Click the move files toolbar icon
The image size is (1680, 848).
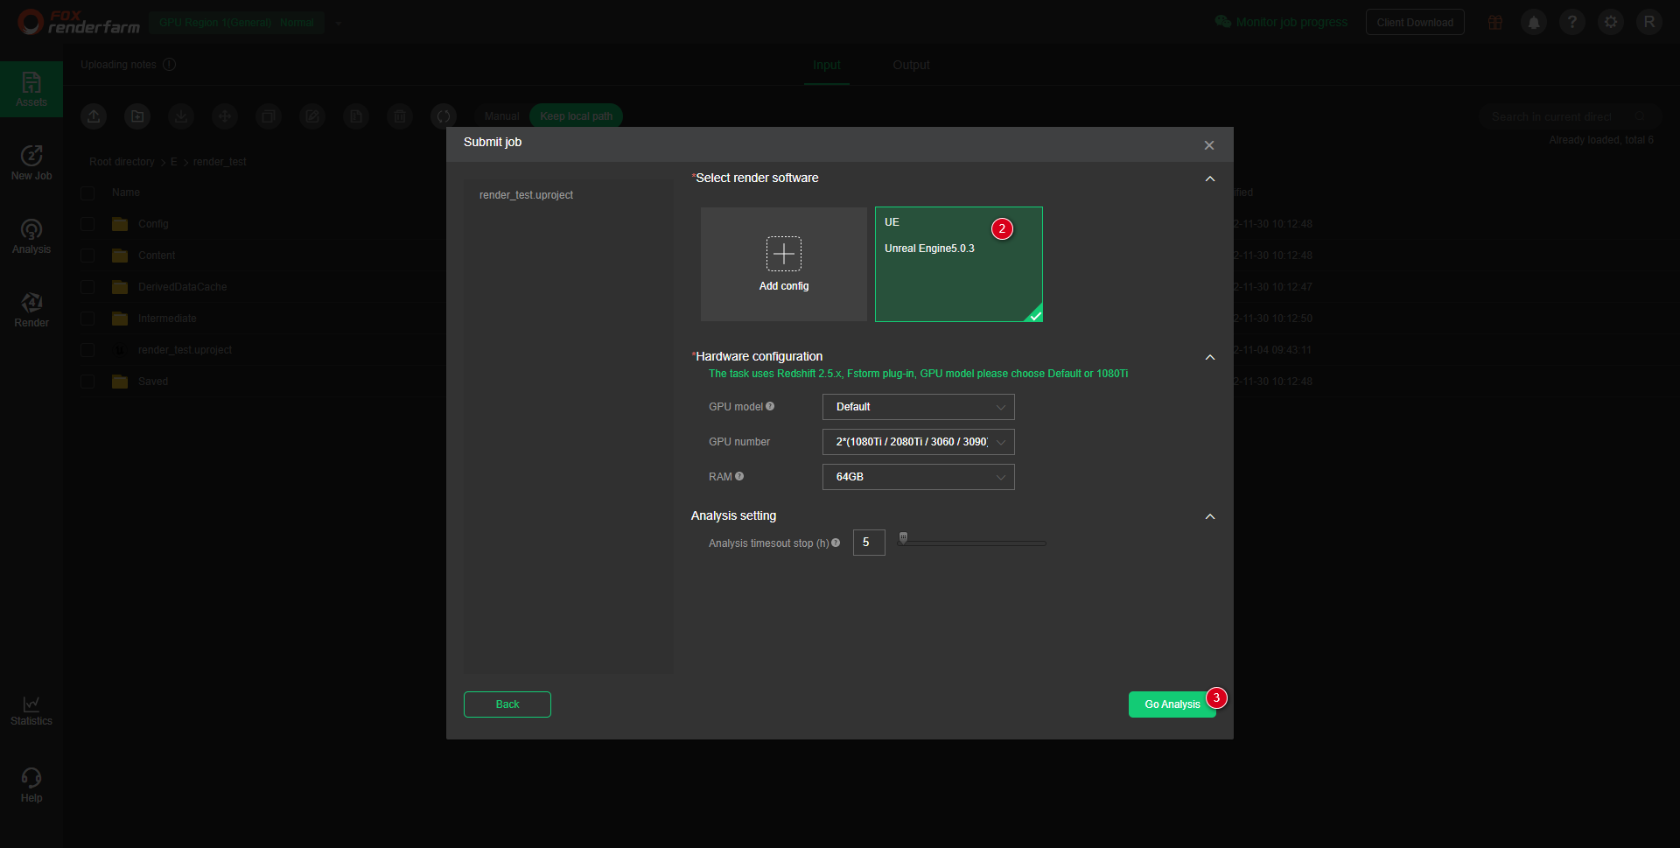point(225,116)
